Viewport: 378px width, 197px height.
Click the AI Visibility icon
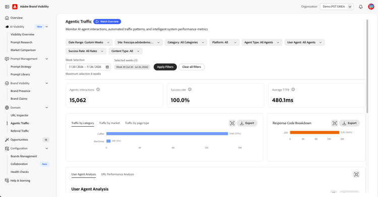pyautogui.click(x=7, y=27)
